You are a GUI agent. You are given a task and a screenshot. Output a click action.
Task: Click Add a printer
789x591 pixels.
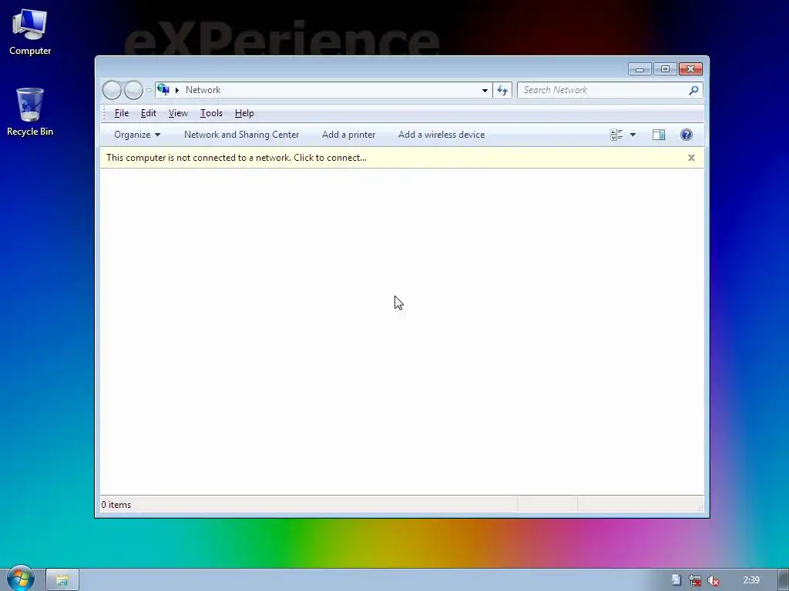pos(349,135)
